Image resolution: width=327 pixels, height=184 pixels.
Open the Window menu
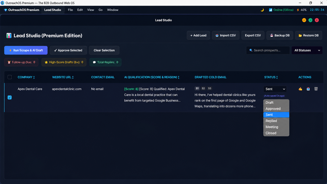(113, 10)
